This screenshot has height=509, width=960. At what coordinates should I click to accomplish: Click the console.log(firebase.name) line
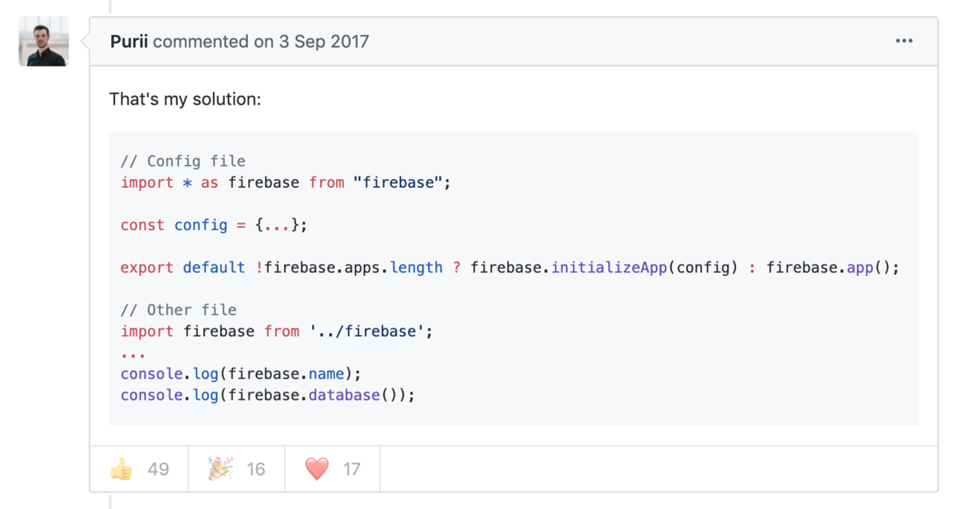click(x=241, y=374)
